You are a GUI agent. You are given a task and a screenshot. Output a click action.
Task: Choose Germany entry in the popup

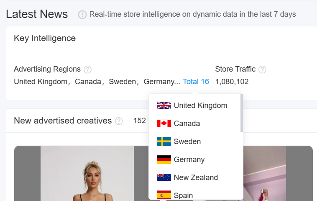click(x=195, y=159)
